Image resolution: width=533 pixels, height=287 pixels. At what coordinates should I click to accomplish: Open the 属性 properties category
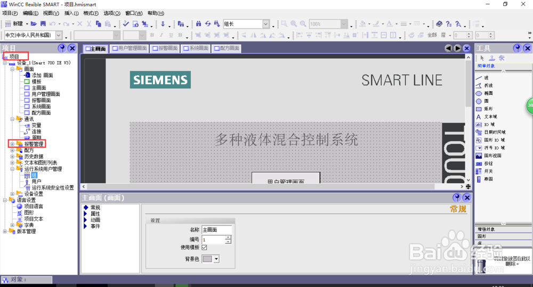click(x=95, y=214)
